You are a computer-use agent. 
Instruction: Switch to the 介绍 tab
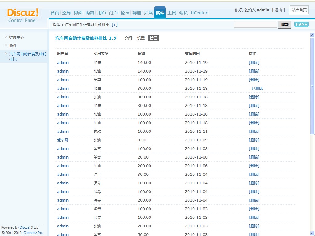pyautogui.click(x=128, y=38)
